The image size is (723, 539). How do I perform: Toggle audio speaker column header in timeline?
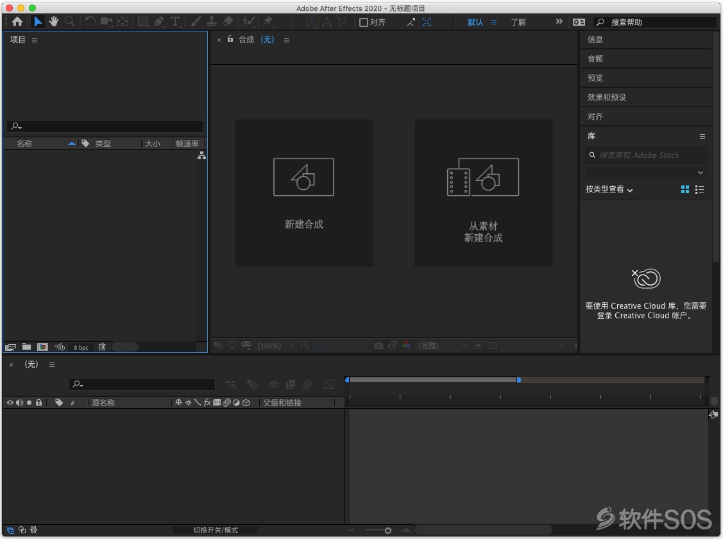click(x=19, y=402)
